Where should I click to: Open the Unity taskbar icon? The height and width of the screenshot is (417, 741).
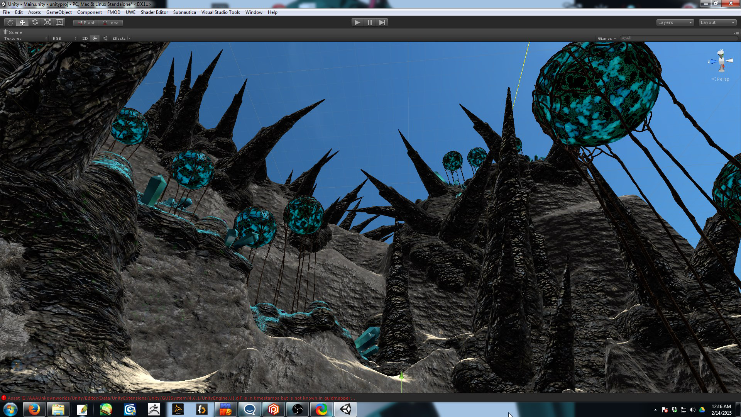click(x=345, y=409)
